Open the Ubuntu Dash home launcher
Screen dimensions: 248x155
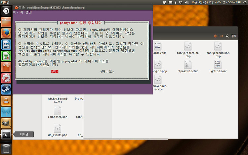6,11
